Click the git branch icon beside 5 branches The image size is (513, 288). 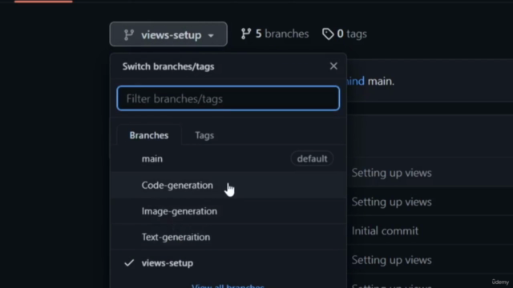tap(246, 34)
